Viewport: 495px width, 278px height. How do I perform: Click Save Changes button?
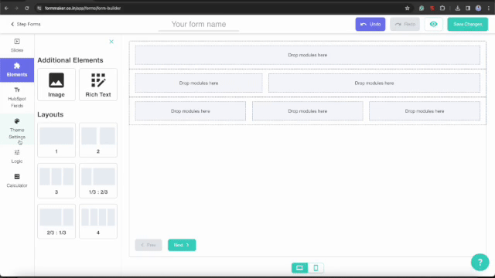click(467, 24)
